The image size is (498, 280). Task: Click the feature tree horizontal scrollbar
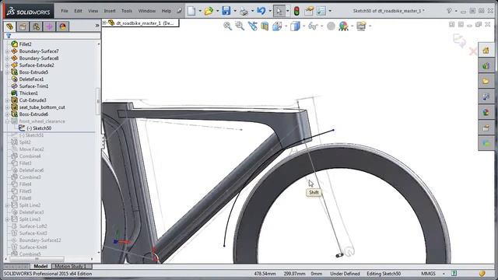click(37, 259)
